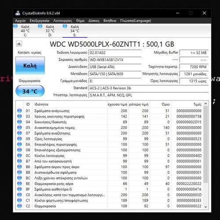220x220 pixels.
Task: Click status icon of Λήξη χρόνου απόκρισης εντολών row
Action: (x=19, y=178)
